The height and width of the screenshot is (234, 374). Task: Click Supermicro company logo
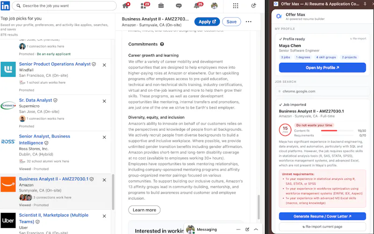[x=8, y=105]
